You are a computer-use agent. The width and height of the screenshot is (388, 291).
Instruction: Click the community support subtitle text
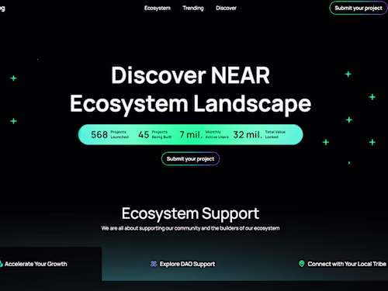point(190,228)
